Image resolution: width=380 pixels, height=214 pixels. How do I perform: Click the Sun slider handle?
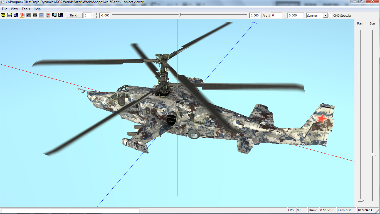click(372, 155)
